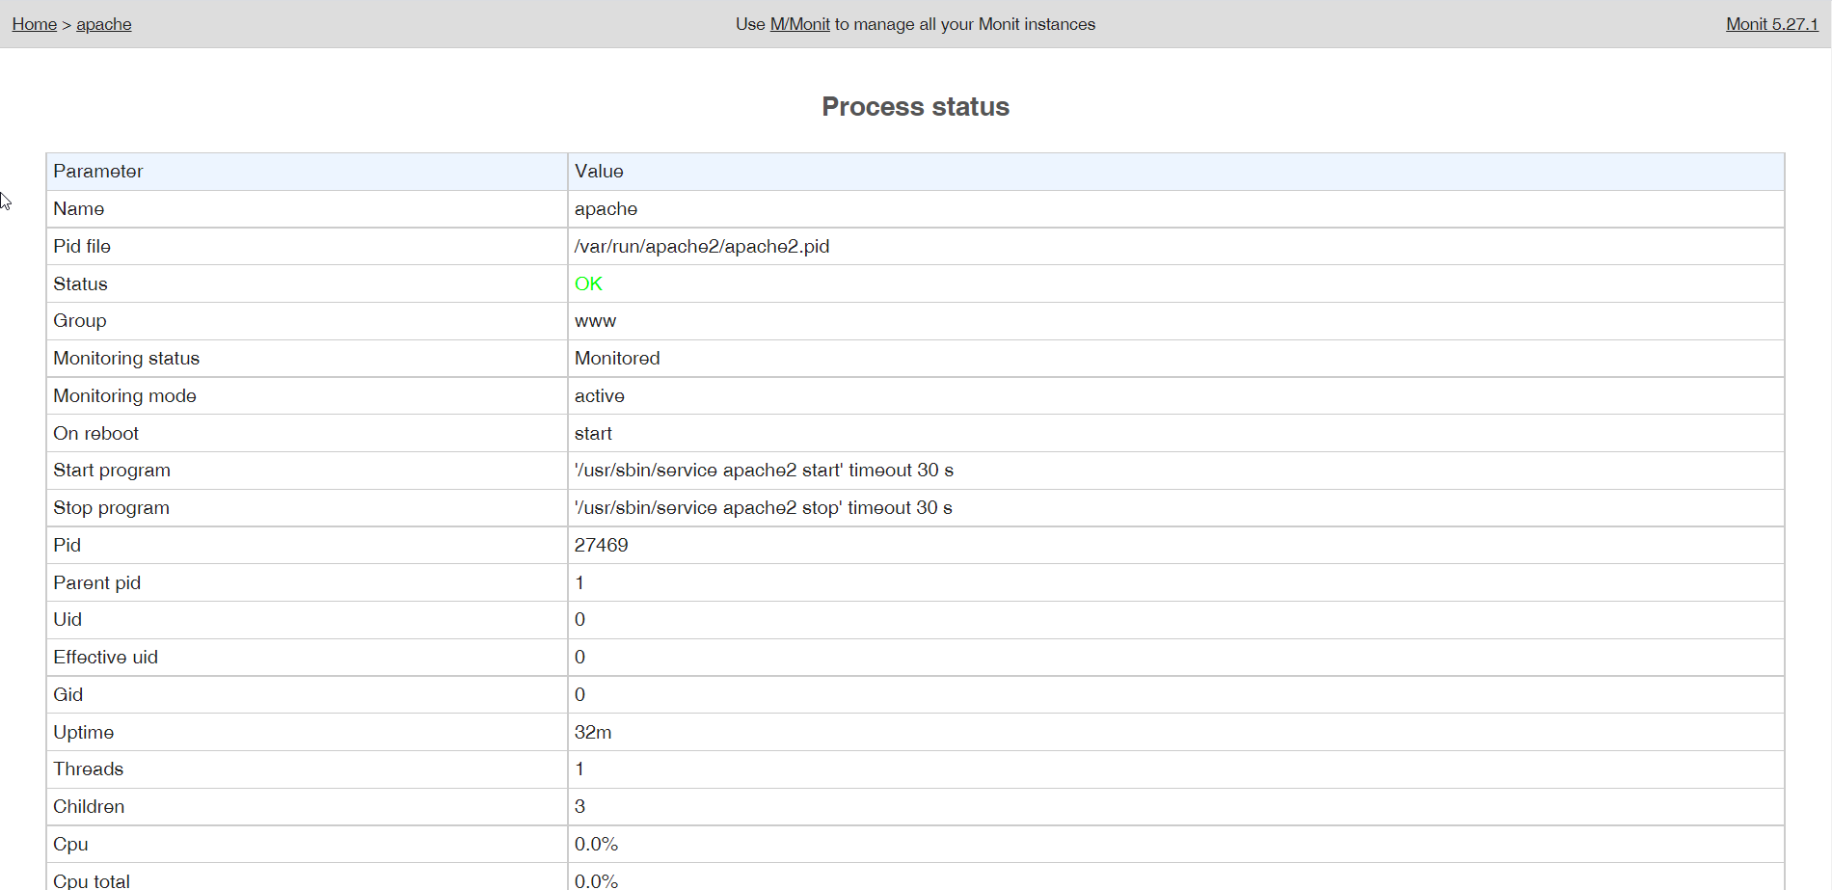
Task: Select the Children parameter label
Action: coord(89,806)
